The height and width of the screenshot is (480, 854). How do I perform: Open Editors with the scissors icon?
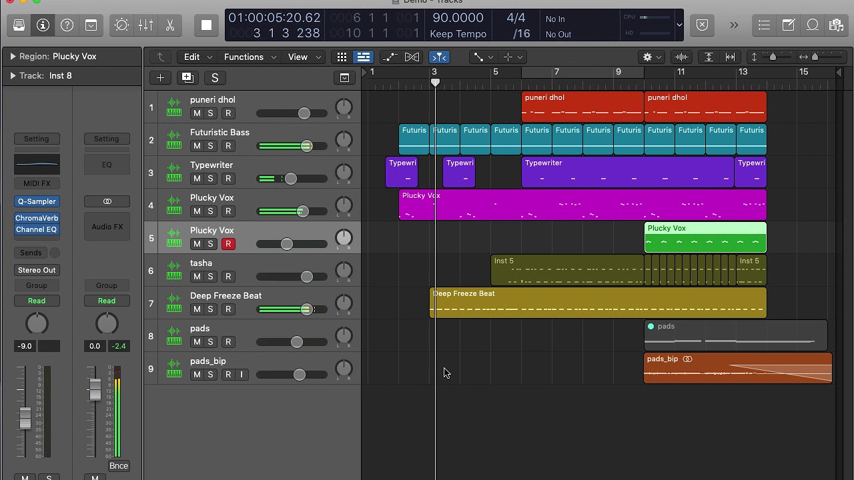coord(169,25)
